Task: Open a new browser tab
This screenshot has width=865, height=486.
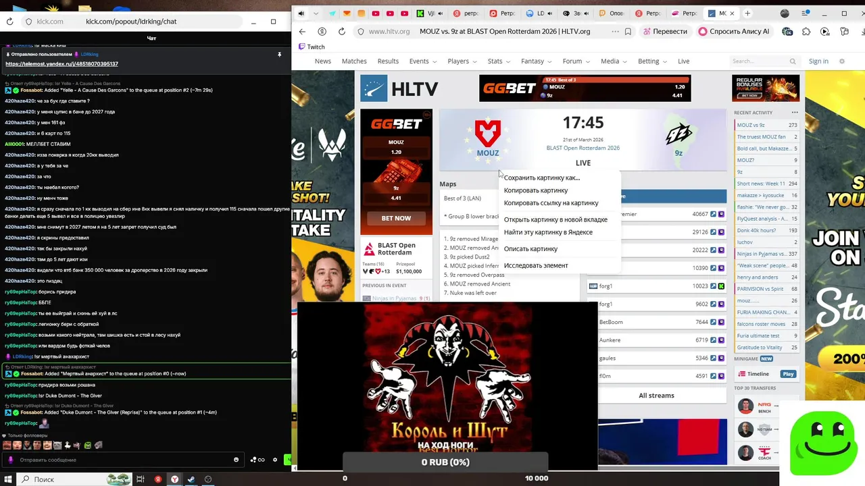Action: click(x=747, y=13)
